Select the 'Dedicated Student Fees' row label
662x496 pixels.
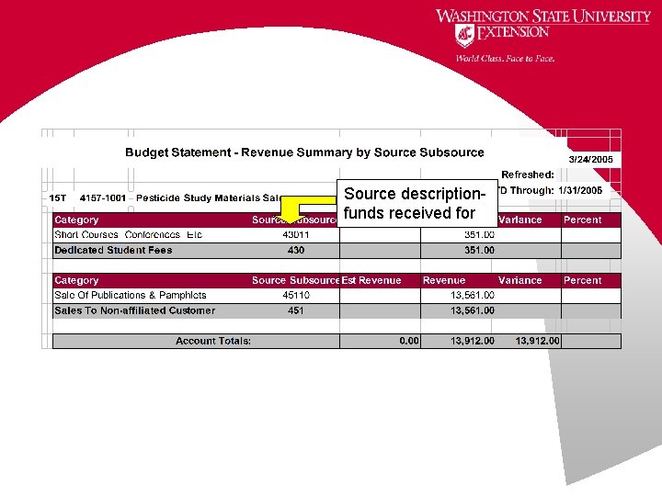pos(113,250)
